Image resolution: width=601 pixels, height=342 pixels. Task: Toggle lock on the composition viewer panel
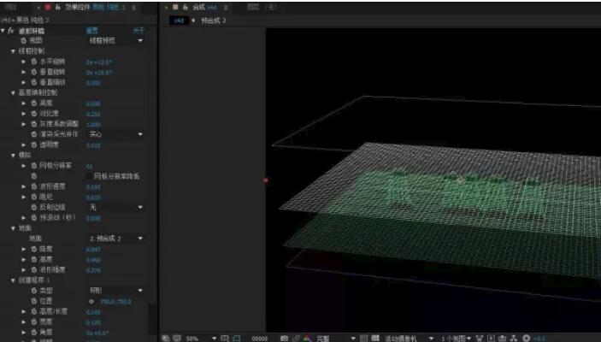tap(186, 7)
